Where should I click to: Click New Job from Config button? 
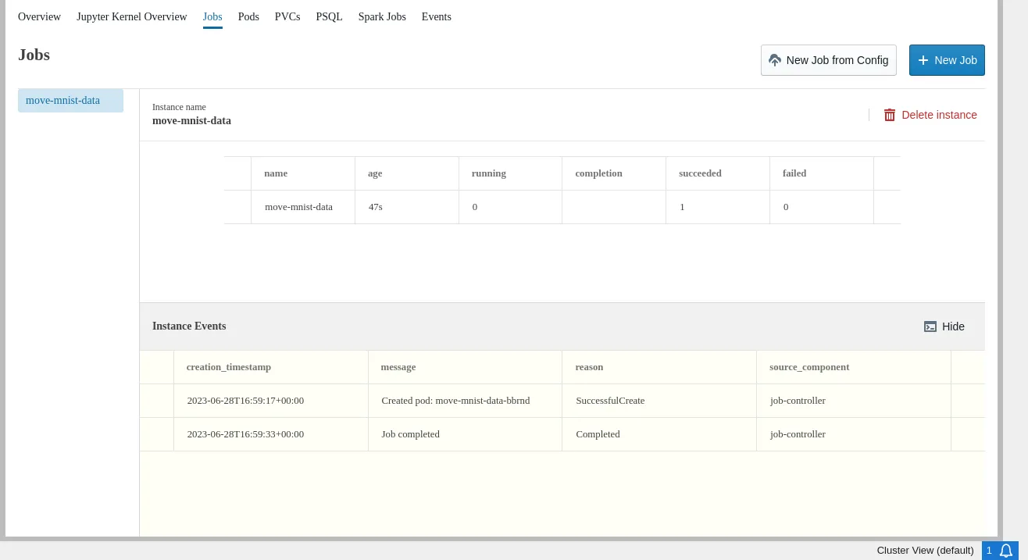click(829, 60)
